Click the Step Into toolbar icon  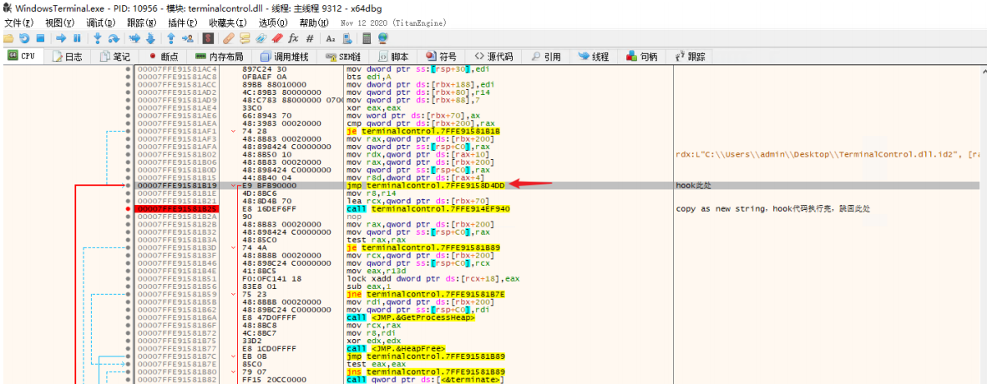click(x=98, y=38)
